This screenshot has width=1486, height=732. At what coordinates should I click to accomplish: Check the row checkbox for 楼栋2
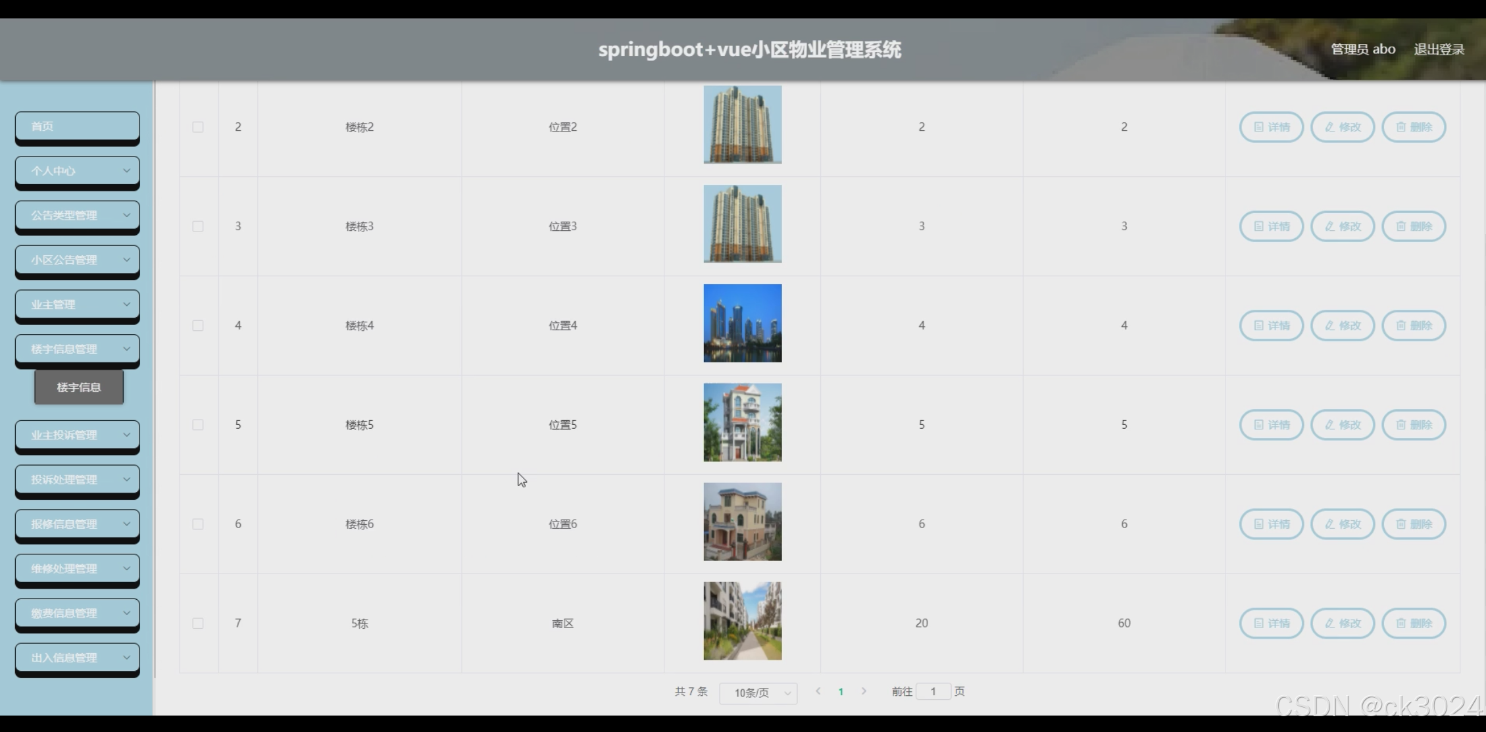198,127
